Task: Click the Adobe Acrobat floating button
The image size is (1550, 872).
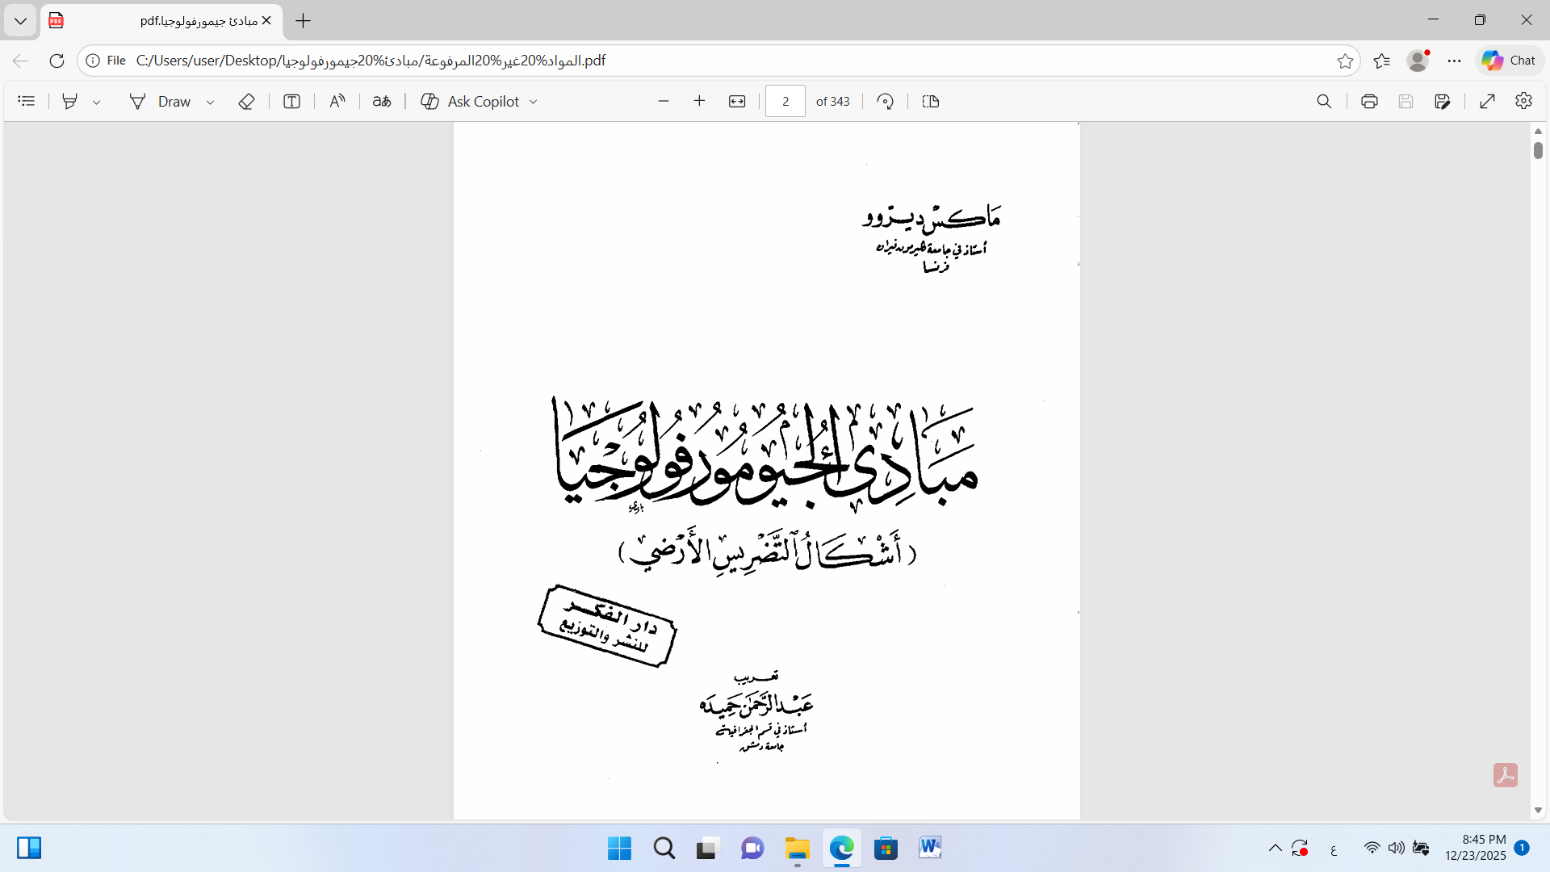Action: click(1506, 775)
